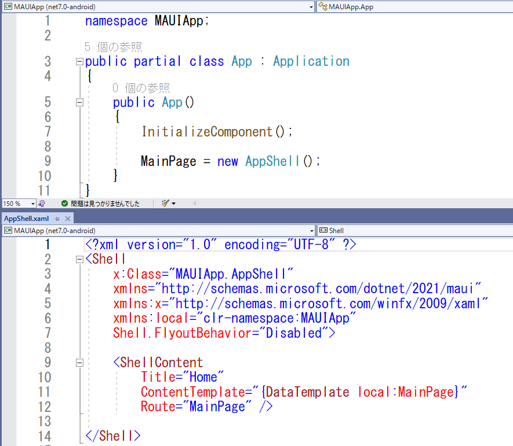513x446 pixels.
Task: Click the 'Title' attribute of ShellContent
Action: pos(158,377)
